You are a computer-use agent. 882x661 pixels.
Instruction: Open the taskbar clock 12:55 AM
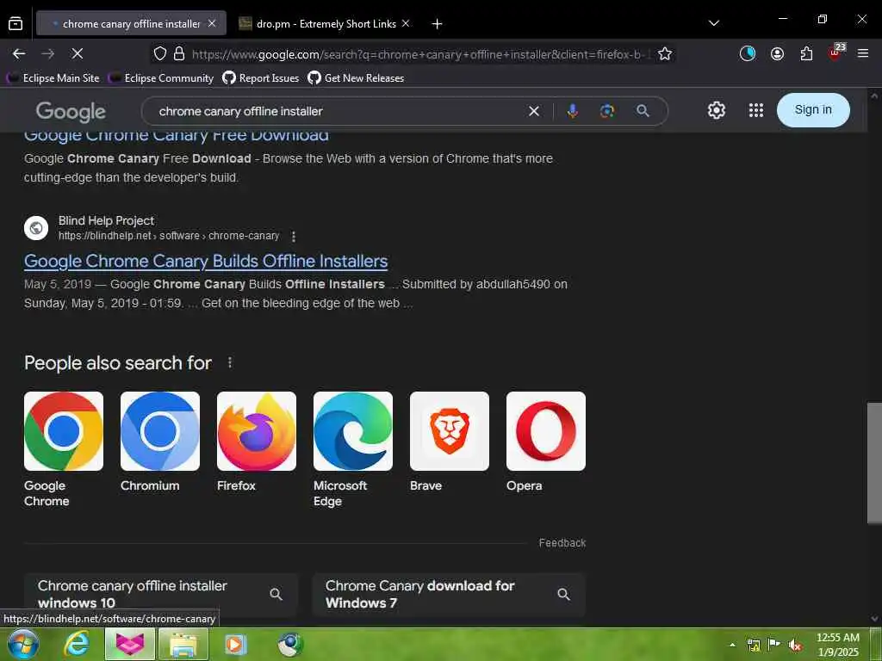[x=837, y=645]
